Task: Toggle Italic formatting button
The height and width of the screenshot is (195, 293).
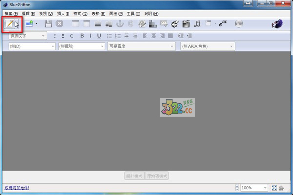Action: point(90,36)
